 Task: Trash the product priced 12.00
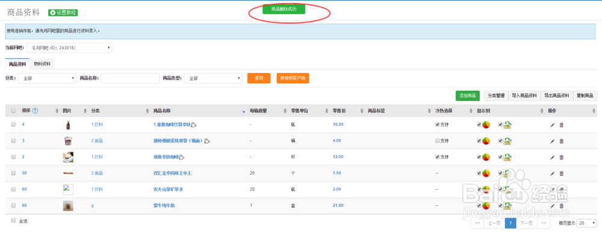coord(561,157)
